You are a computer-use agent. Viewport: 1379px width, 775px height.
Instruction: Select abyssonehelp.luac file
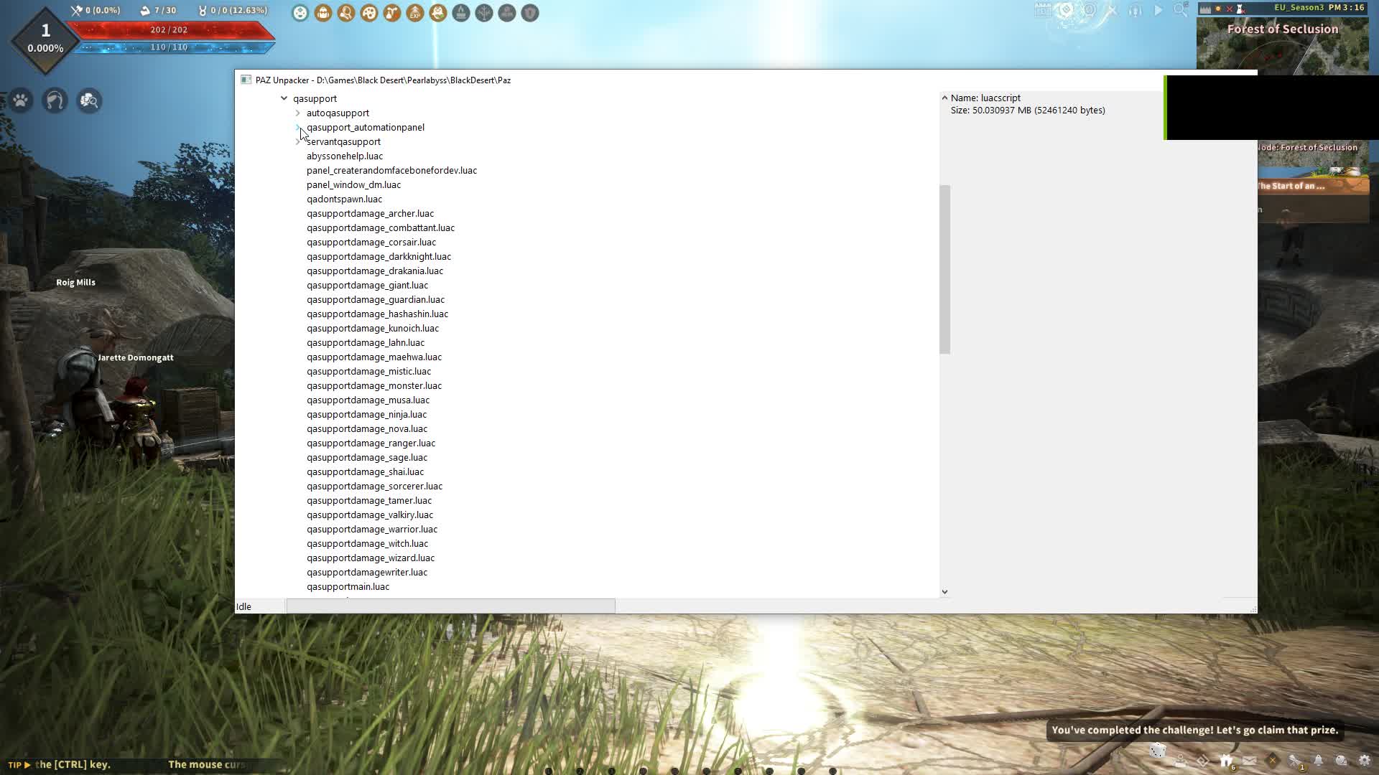345,156
